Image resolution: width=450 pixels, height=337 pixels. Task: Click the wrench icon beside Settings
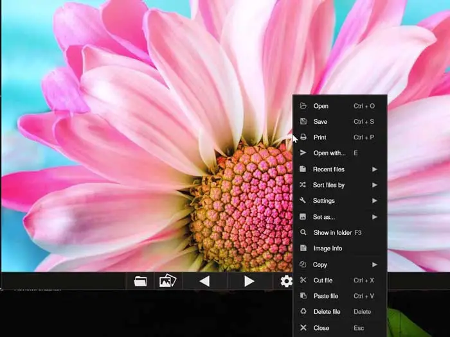pos(303,200)
